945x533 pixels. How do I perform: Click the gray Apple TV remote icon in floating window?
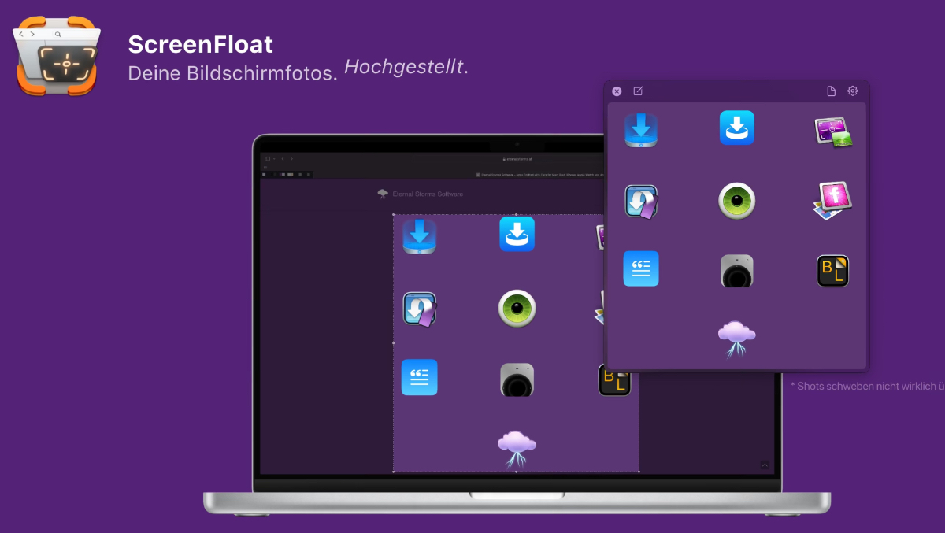(737, 270)
